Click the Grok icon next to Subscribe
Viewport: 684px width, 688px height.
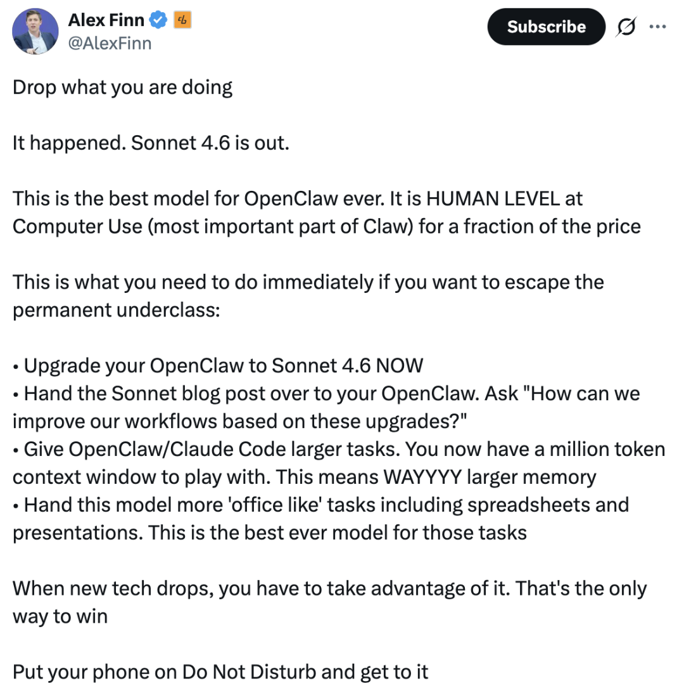tap(626, 27)
